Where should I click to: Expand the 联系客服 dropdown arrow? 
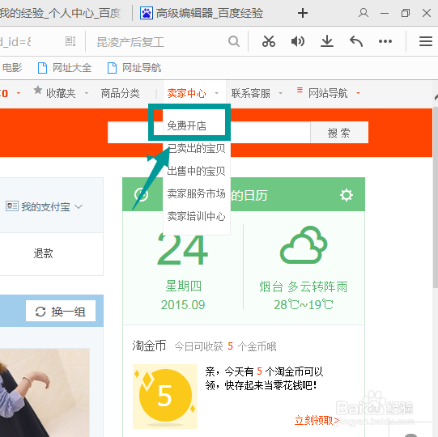coord(280,93)
